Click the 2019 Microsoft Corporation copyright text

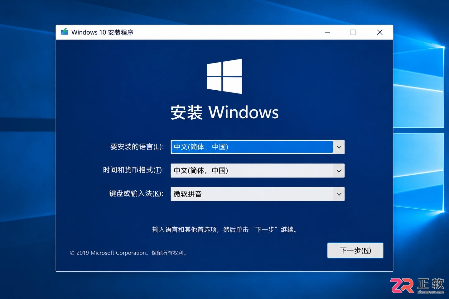point(128,253)
